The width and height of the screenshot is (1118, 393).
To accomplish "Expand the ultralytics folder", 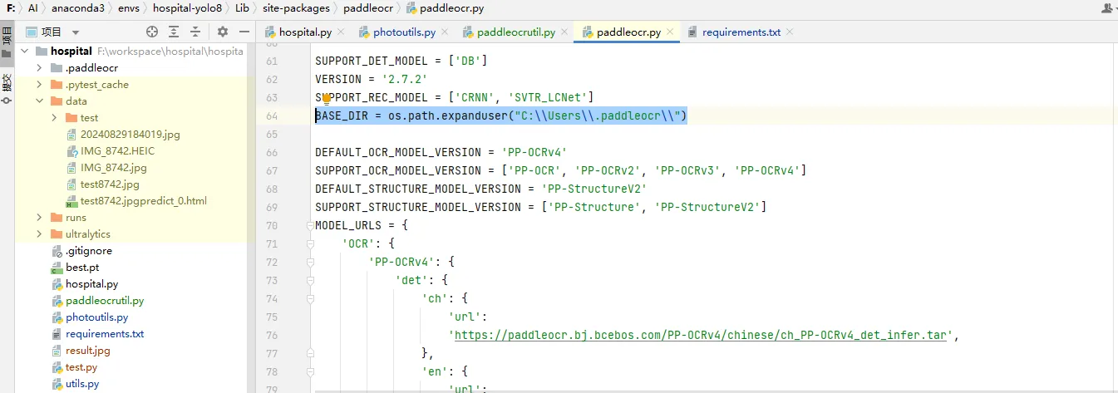I will tap(39, 234).
